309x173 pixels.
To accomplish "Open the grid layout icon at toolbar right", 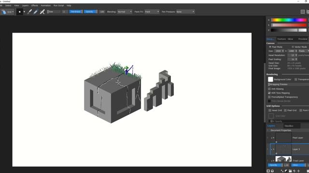I will (x=303, y=12).
